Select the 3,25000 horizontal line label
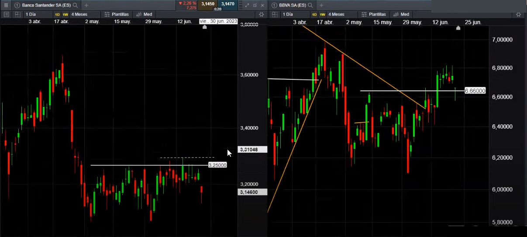The height and width of the screenshot is (237, 527). [x=217, y=165]
